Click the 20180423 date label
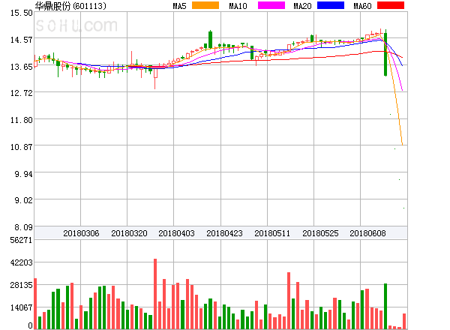The height and width of the screenshot is (330, 450). click(224, 233)
